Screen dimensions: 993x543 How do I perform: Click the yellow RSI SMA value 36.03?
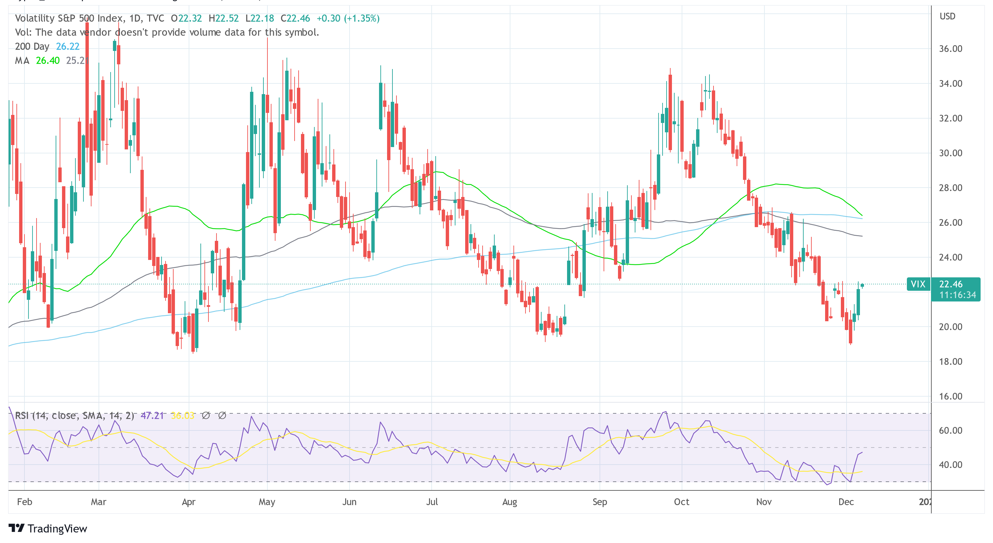pyautogui.click(x=182, y=416)
